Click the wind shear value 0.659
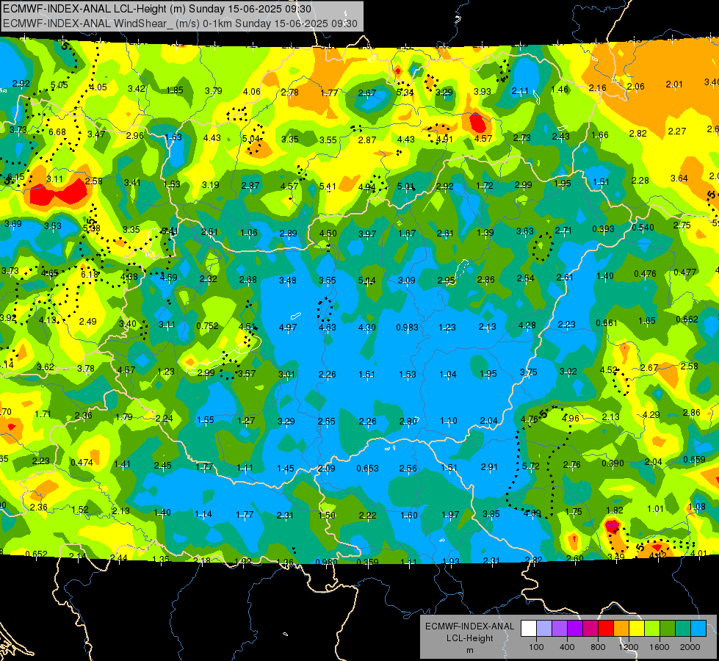 (x=694, y=460)
